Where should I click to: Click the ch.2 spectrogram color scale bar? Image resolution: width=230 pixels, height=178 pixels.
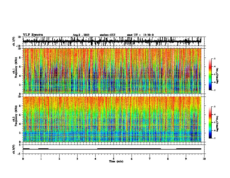[x=210, y=122]
